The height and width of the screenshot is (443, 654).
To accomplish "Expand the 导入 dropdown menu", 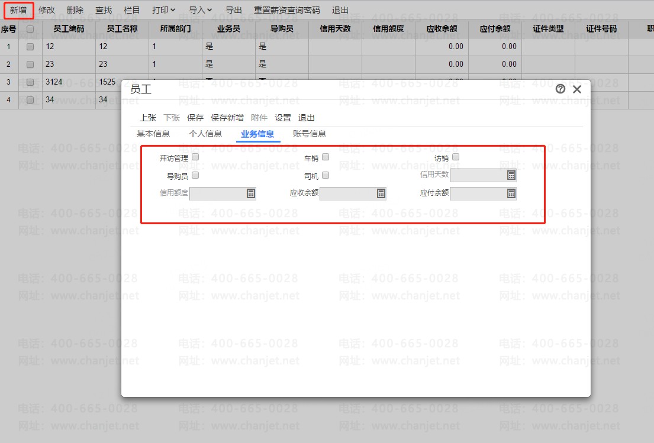I will click(x=200, y=10).
